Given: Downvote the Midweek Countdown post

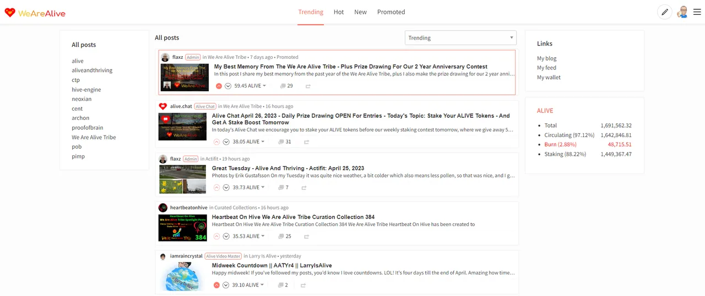Looking at the screenshot, I should click(226, 285).
